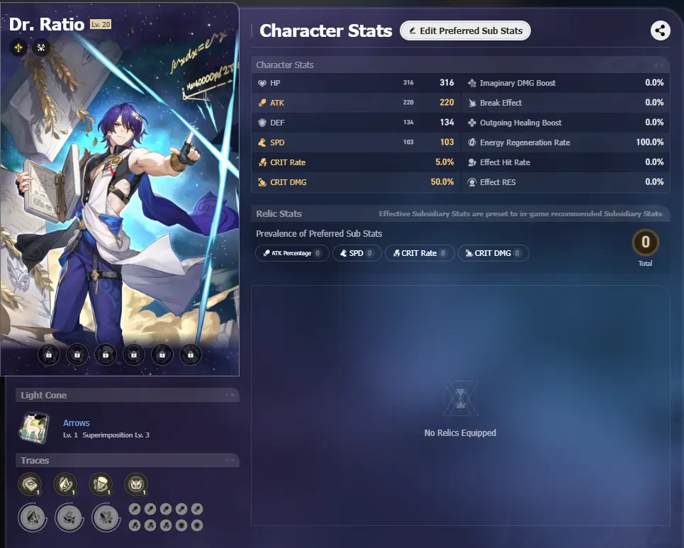Toggle the CRIT Rate sub stat chip
The width and height of the screenshot is (684, 548).
pyautogui.click(x=420, y=253)
